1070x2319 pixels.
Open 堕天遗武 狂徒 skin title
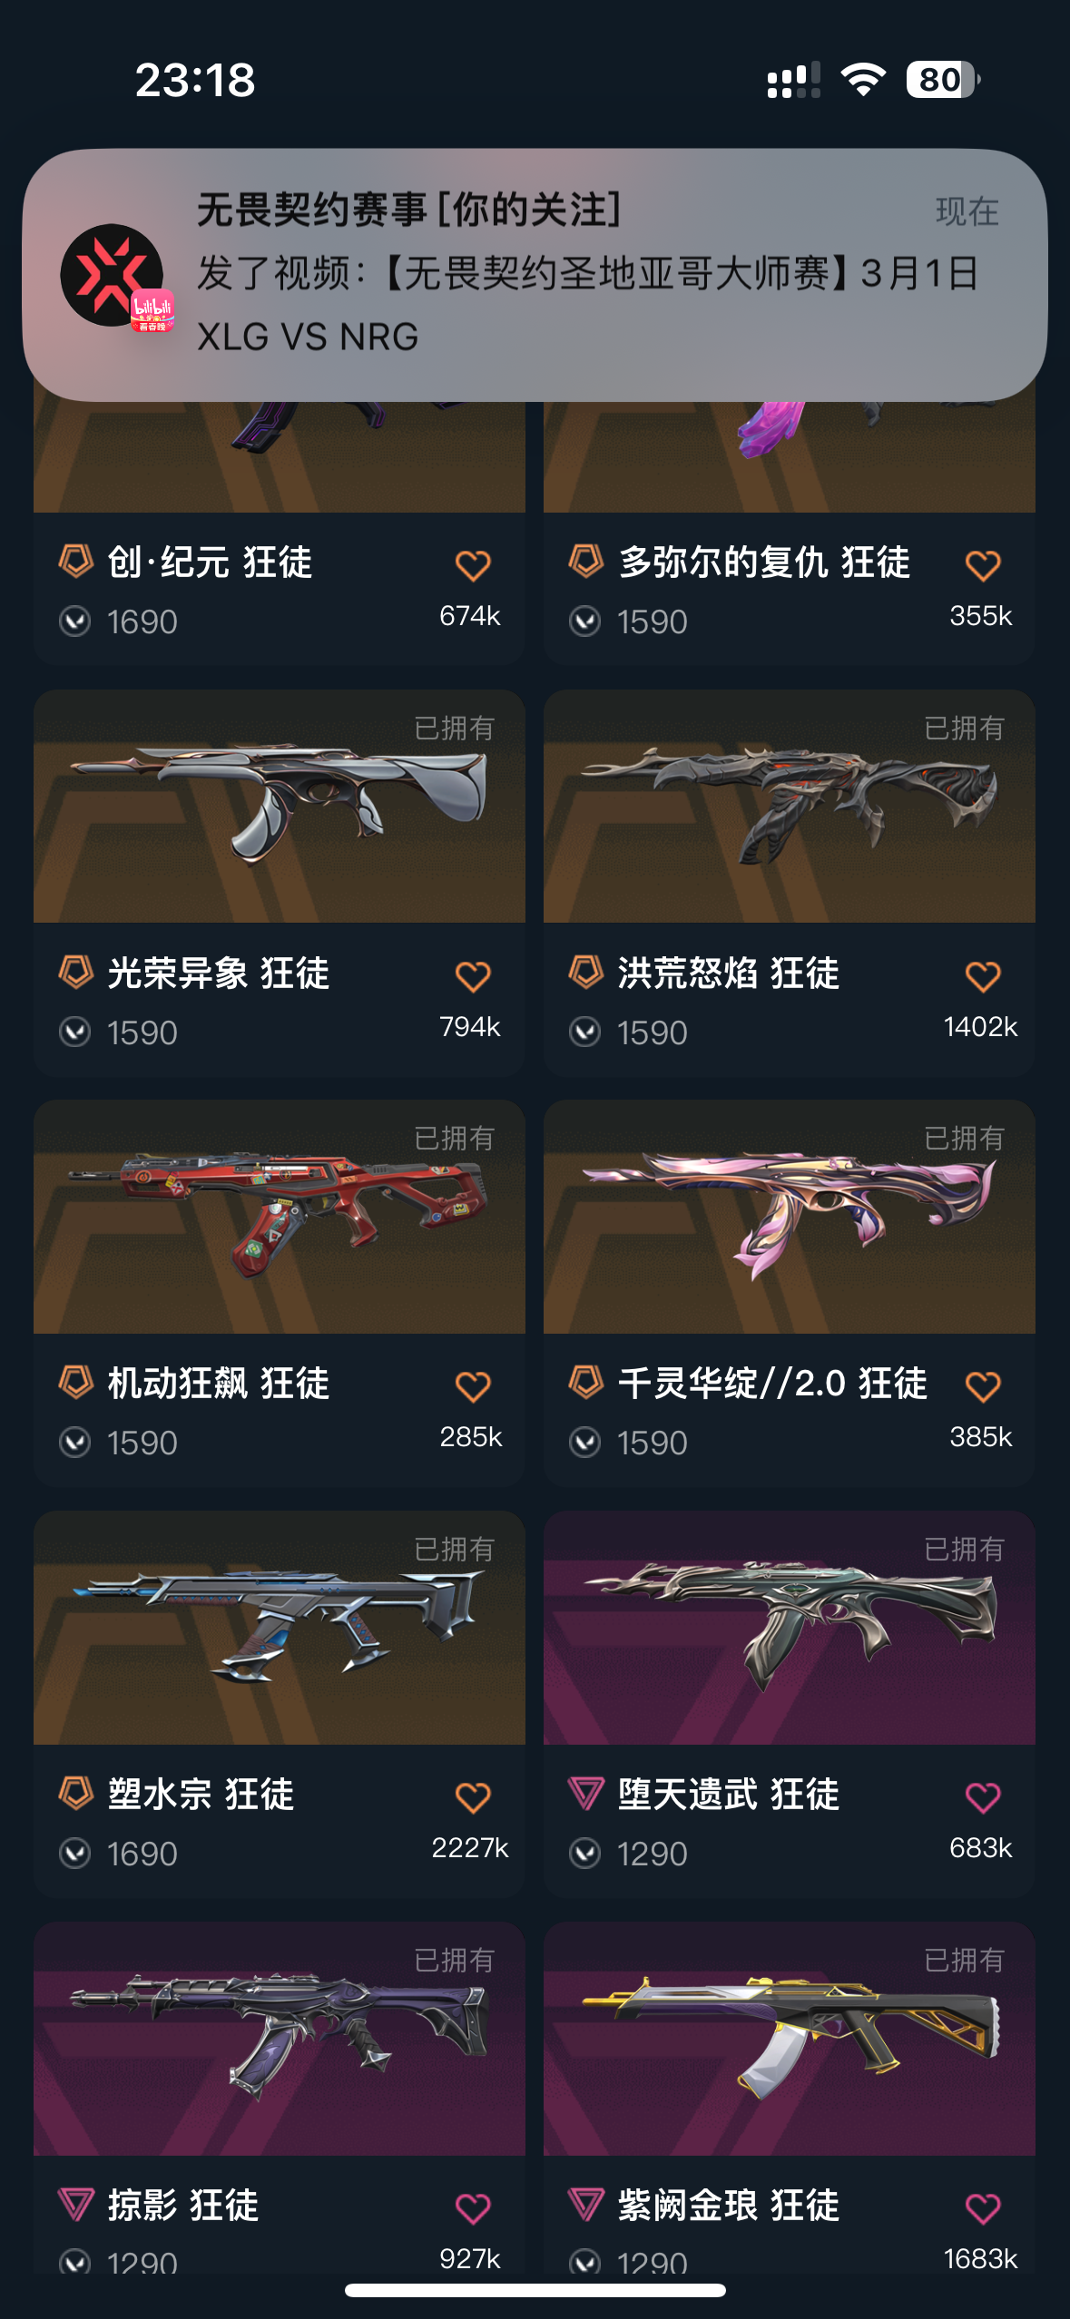(728, 1795)
